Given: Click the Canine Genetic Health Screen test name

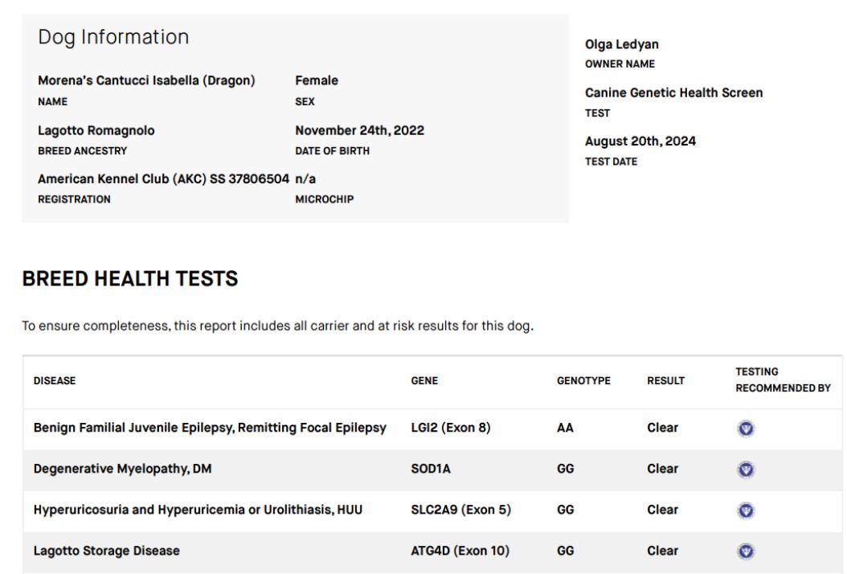Looking at the screenshot, I should click(x=673, y=93).
